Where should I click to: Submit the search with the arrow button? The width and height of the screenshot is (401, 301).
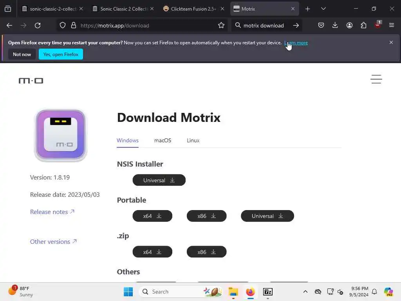pos(296,25)
